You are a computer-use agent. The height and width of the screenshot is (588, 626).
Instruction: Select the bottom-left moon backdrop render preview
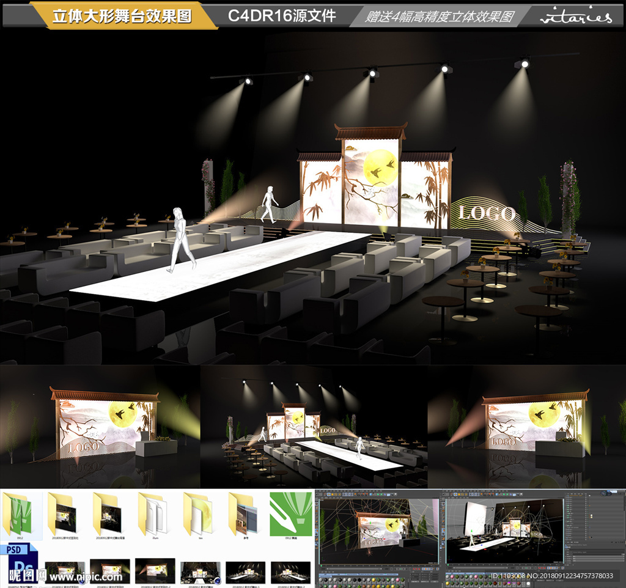pos(100,426)
